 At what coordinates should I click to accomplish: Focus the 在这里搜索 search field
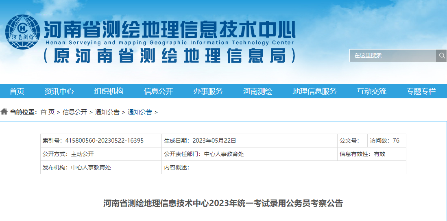[393, 56]
